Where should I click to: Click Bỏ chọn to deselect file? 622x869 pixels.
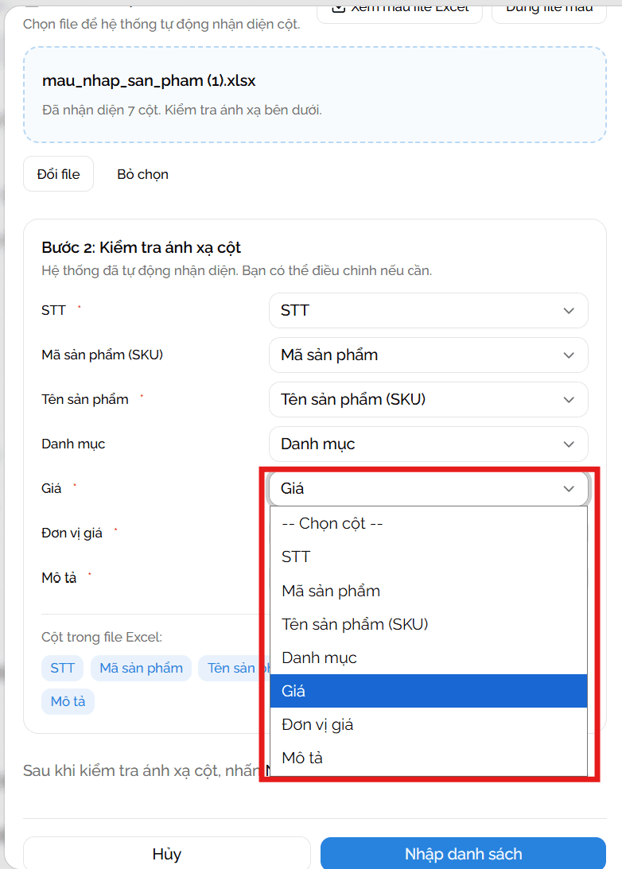[142, 174]
